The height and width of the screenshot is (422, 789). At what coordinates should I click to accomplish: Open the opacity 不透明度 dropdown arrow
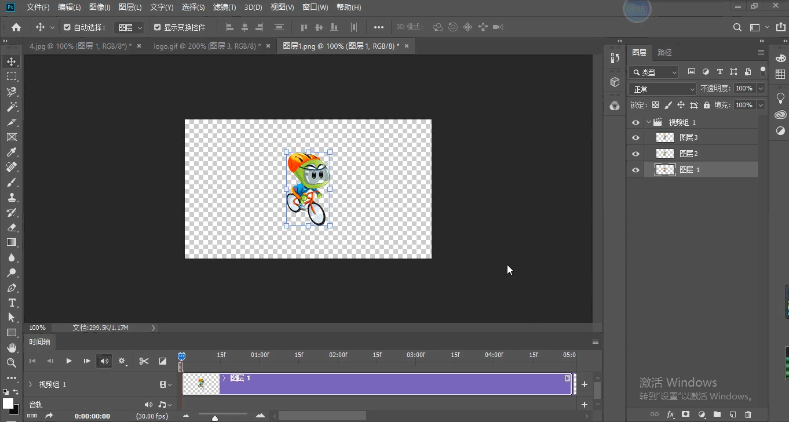(761, 88)
